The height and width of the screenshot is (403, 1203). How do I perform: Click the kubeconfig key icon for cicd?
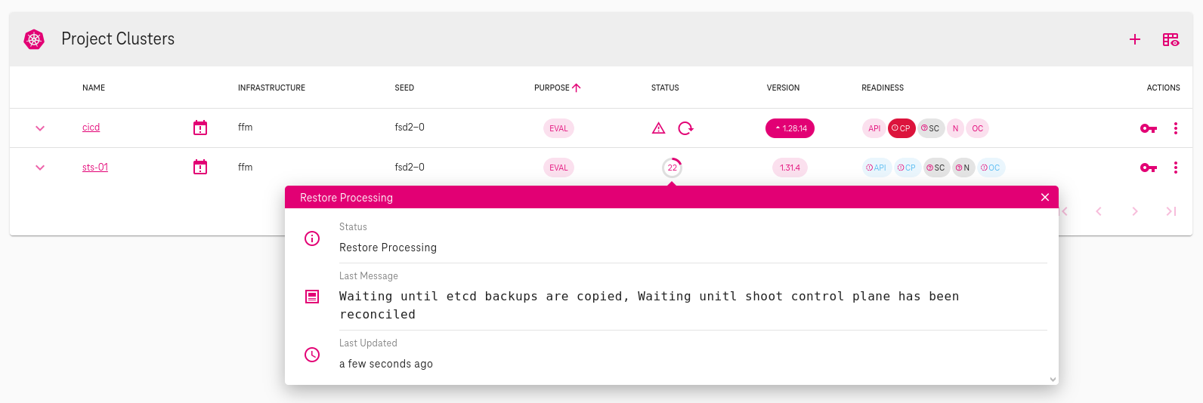click(x=1148, y=128)
